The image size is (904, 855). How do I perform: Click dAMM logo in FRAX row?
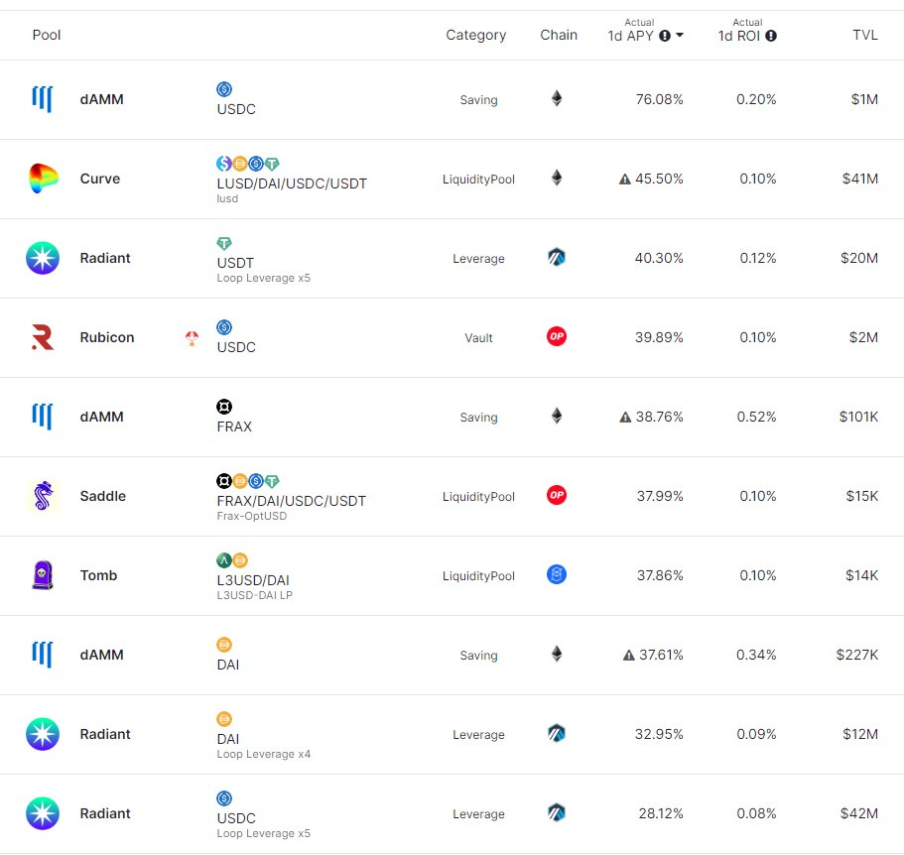tap(42, 417)
